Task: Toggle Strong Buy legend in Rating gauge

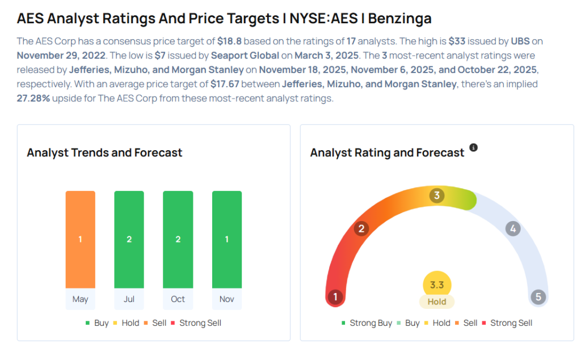Action: pos(367,323)
